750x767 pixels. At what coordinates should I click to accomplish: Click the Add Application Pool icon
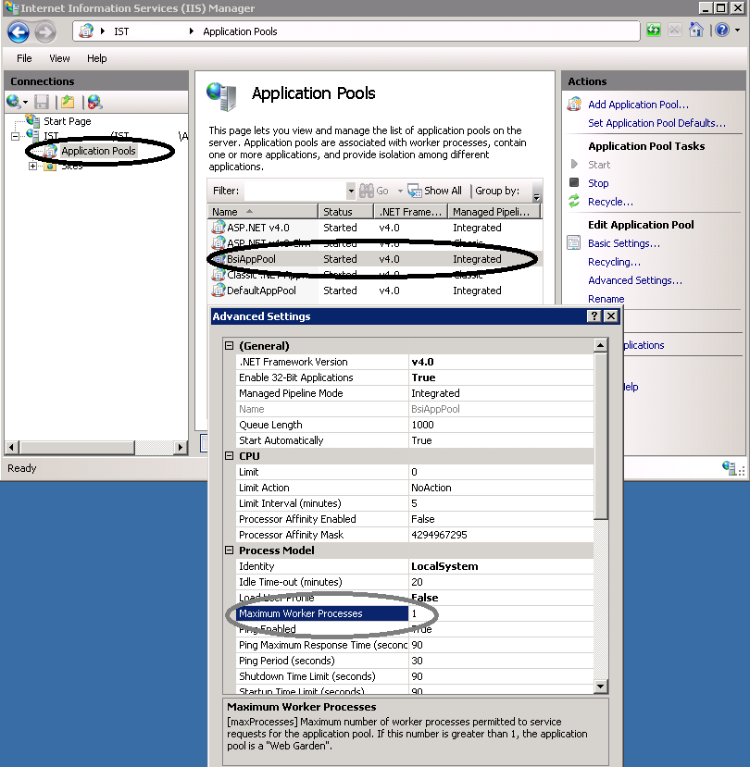click(x=574, y=105)
